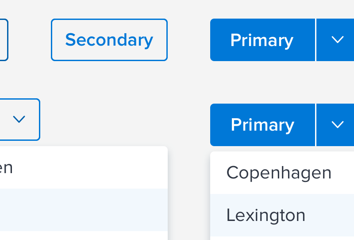
Task: Collapse the outlined secondary split-button menu
Action: tap(19, 119)
